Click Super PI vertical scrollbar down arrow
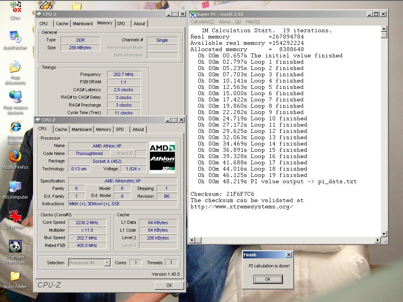The height and width of the screenshot is (302, 403). pyautogui.click(x=384, y=234)
